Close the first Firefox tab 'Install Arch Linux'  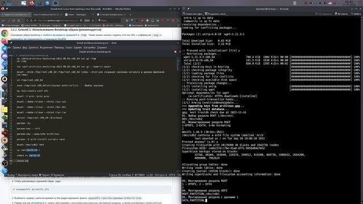click(29, 15)
